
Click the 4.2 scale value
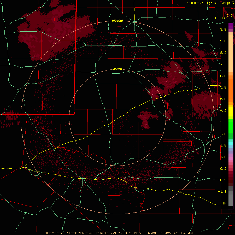coord(223,111)
